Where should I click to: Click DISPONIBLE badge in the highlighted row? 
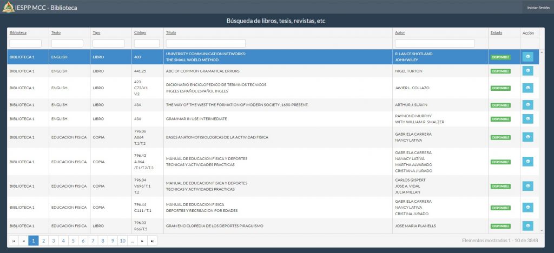[500, 57]
